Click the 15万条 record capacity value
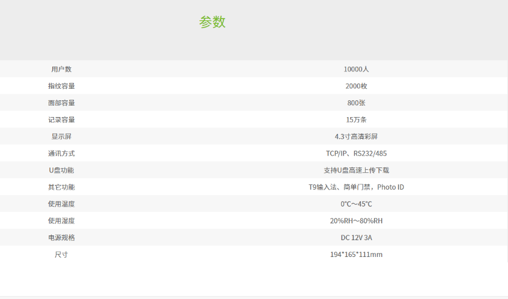 pos(356,119)
